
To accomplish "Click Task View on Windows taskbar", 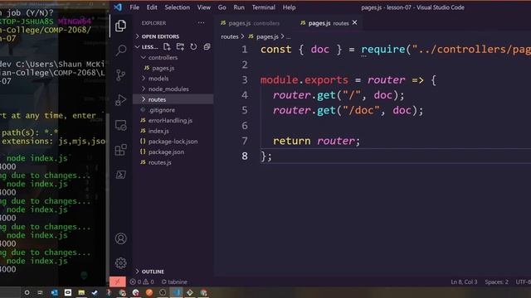I will click(41, 292).
